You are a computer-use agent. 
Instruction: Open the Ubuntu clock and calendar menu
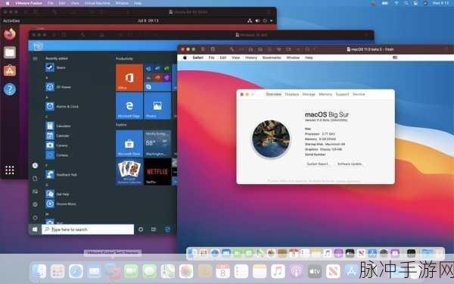pyautogui.click(x=148, y=21)
